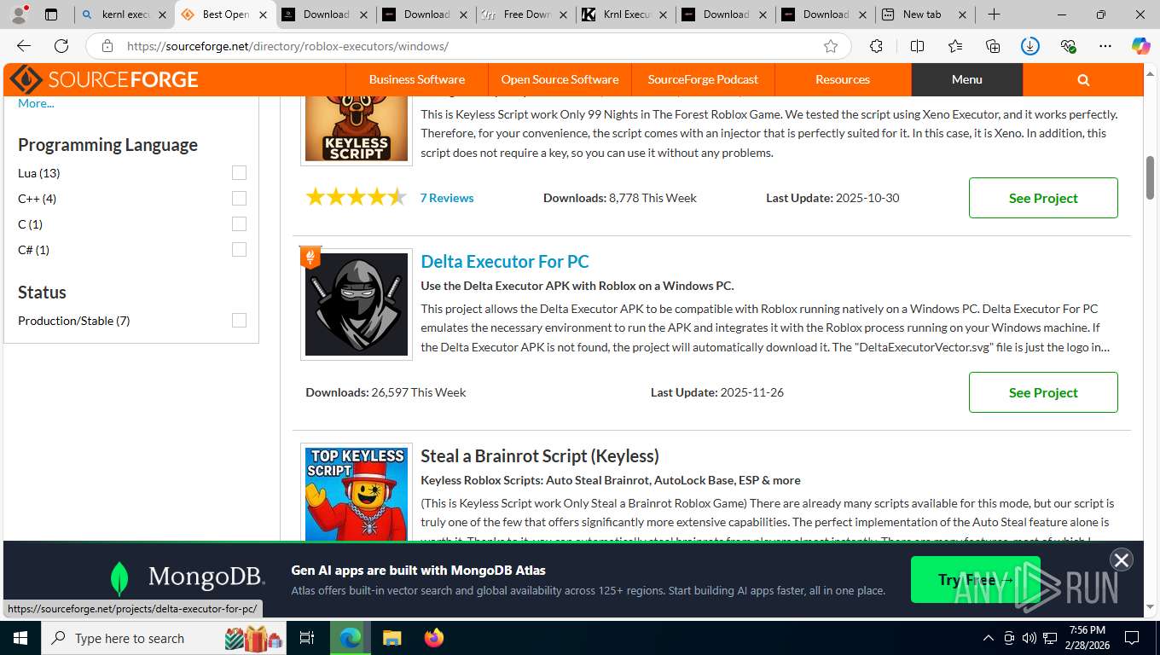Open Edge Settings and more menu
Viewport: 1160px width, 655px height.
point(1105,46)
